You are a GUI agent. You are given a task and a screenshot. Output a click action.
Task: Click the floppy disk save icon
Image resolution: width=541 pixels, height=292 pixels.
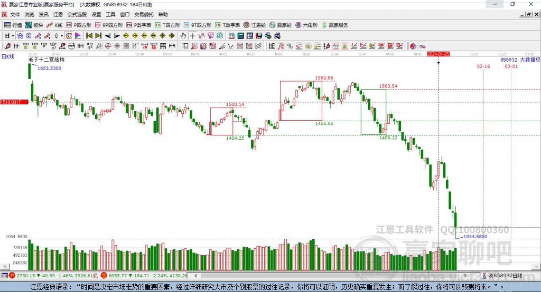tap(259, 36)
